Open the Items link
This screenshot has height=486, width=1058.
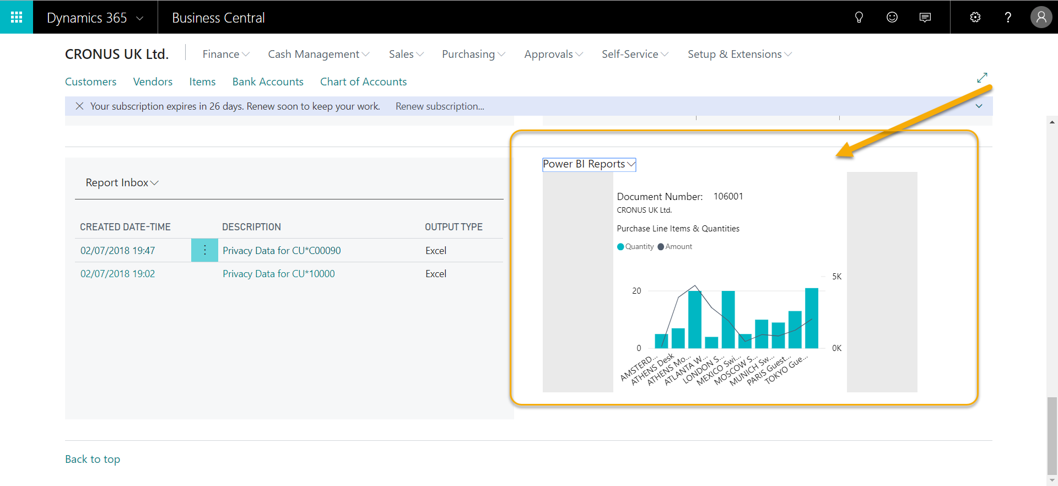click(x=202, y=82)
